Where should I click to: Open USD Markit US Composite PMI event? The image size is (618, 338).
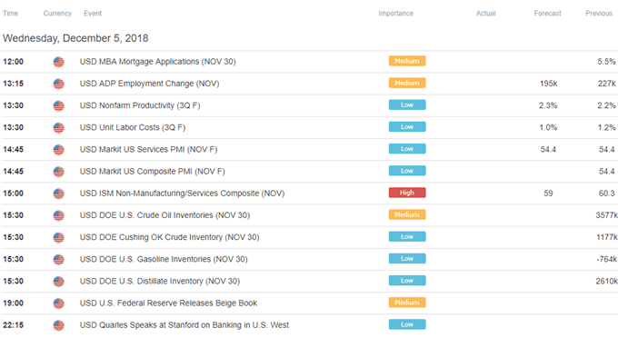152,172
